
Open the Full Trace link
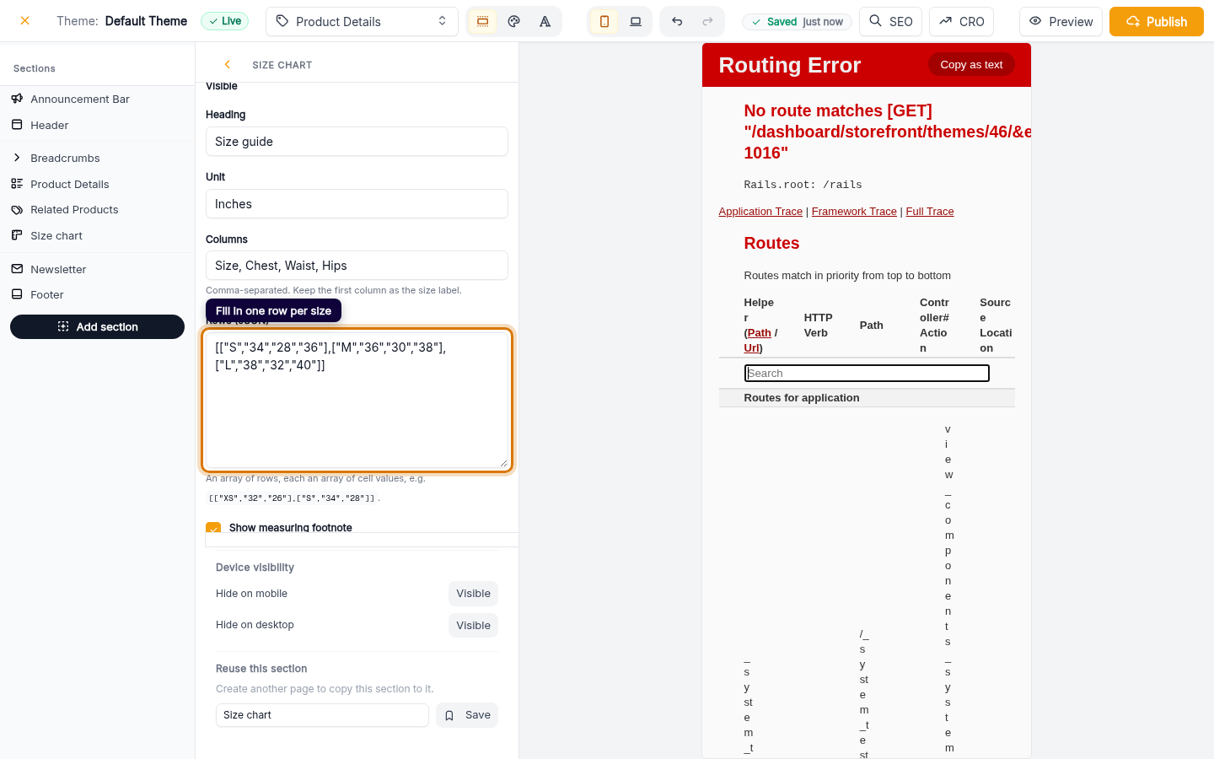point(930,212)
